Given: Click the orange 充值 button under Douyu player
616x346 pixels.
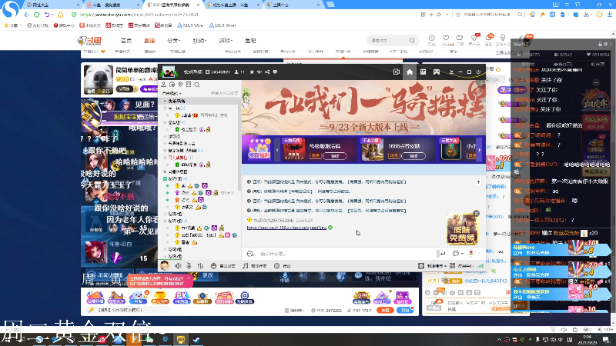Looking at the screenshot, I should tap(385, 310).
